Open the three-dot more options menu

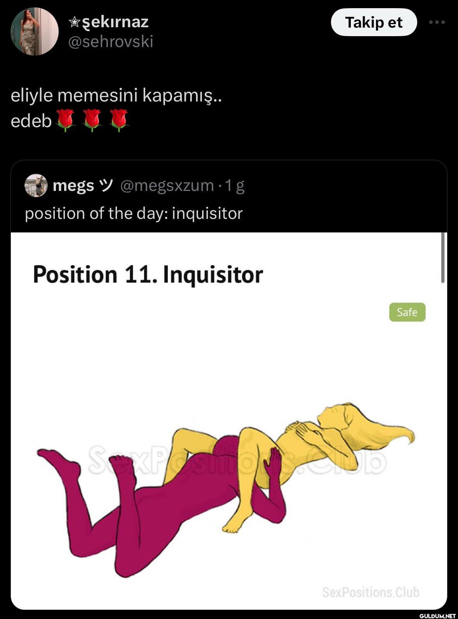[437, 23]
